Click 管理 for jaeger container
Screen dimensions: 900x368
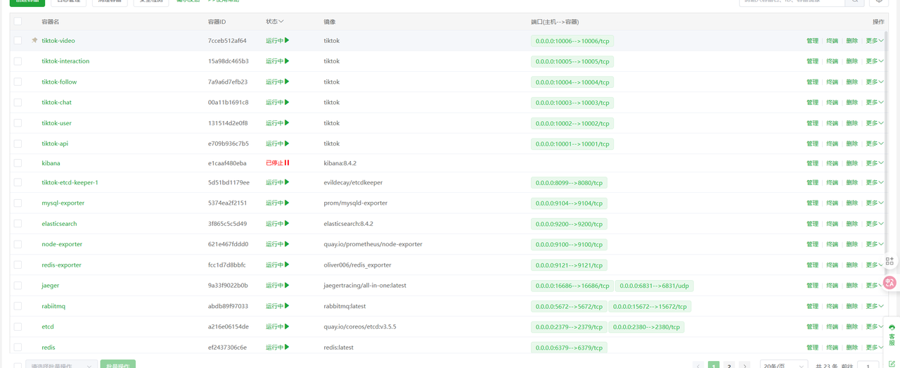click(813, 285)
